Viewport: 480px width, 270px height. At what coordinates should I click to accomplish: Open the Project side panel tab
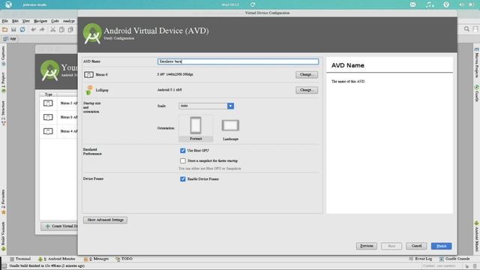3,83
